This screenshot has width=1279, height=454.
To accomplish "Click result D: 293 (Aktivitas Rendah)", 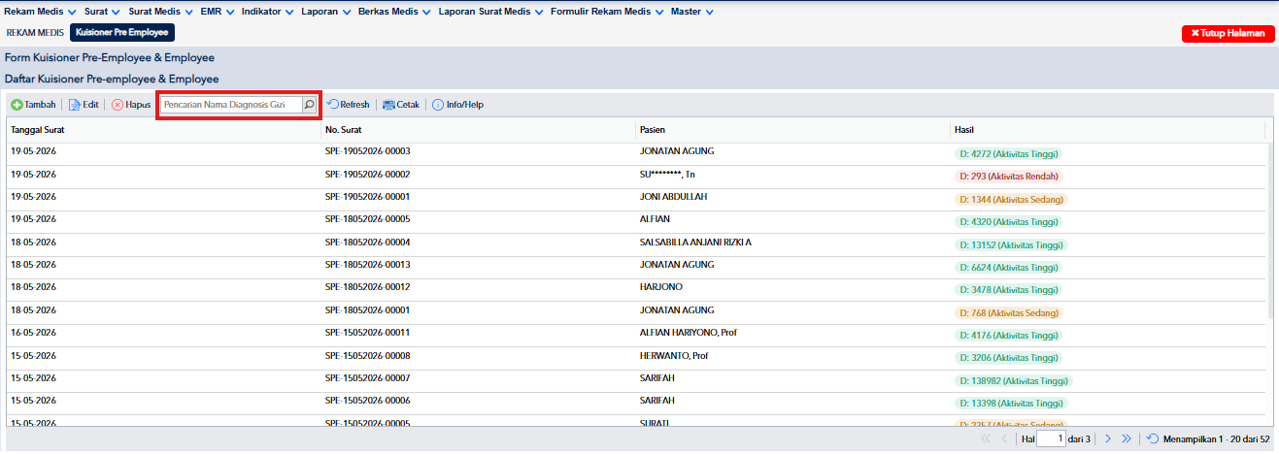I will point(1008,177).
